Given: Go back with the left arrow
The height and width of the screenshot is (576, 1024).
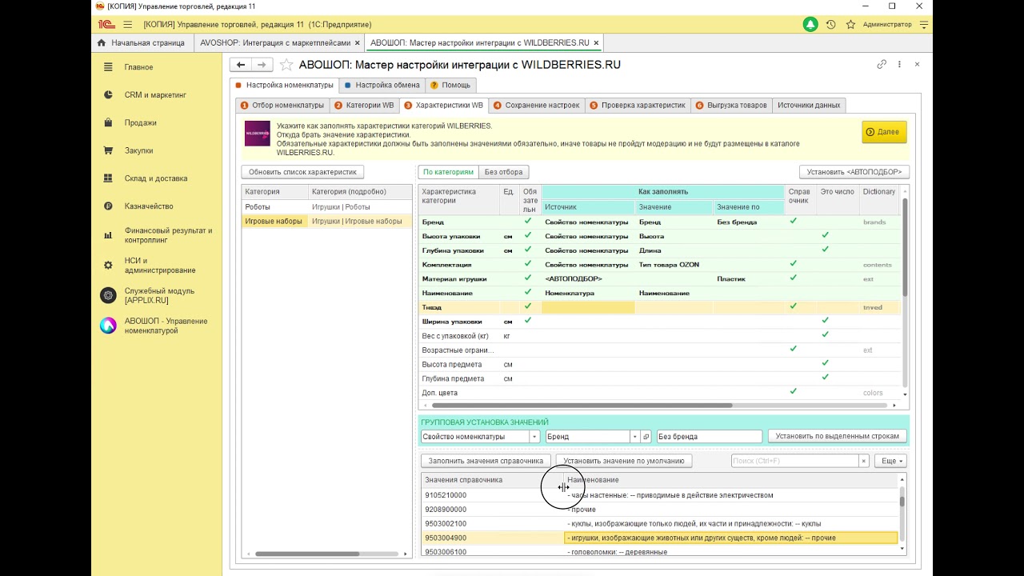Looking at the screenshot, I should [241, 65].
